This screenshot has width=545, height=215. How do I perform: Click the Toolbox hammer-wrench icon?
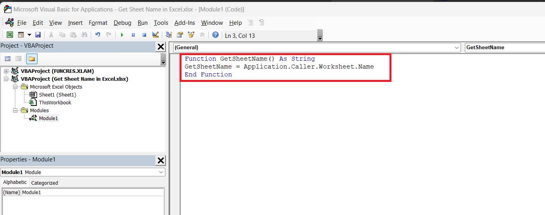202,35
